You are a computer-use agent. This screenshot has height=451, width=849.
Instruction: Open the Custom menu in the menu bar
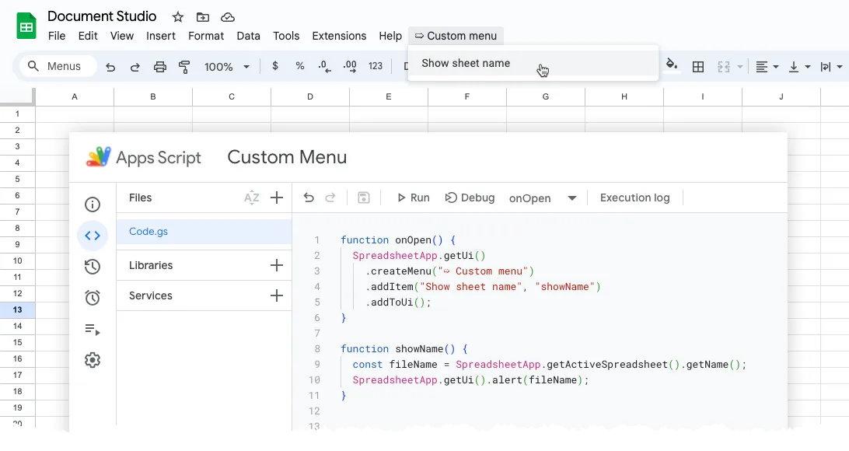[x=456, y=36]
